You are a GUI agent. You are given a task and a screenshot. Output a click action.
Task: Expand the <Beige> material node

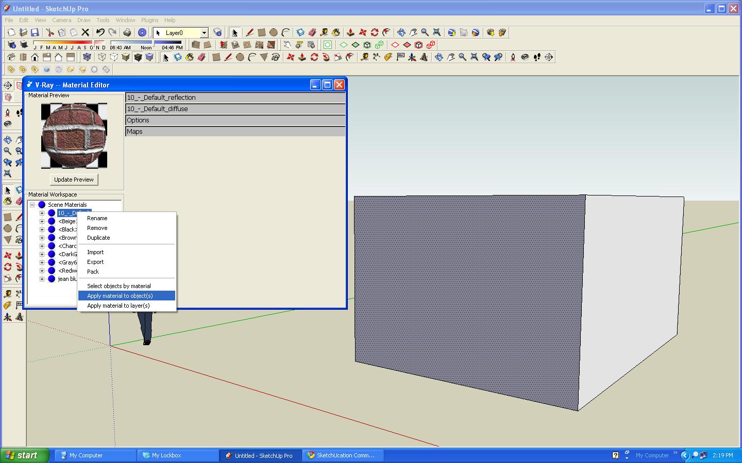click(x=42, y=221)
